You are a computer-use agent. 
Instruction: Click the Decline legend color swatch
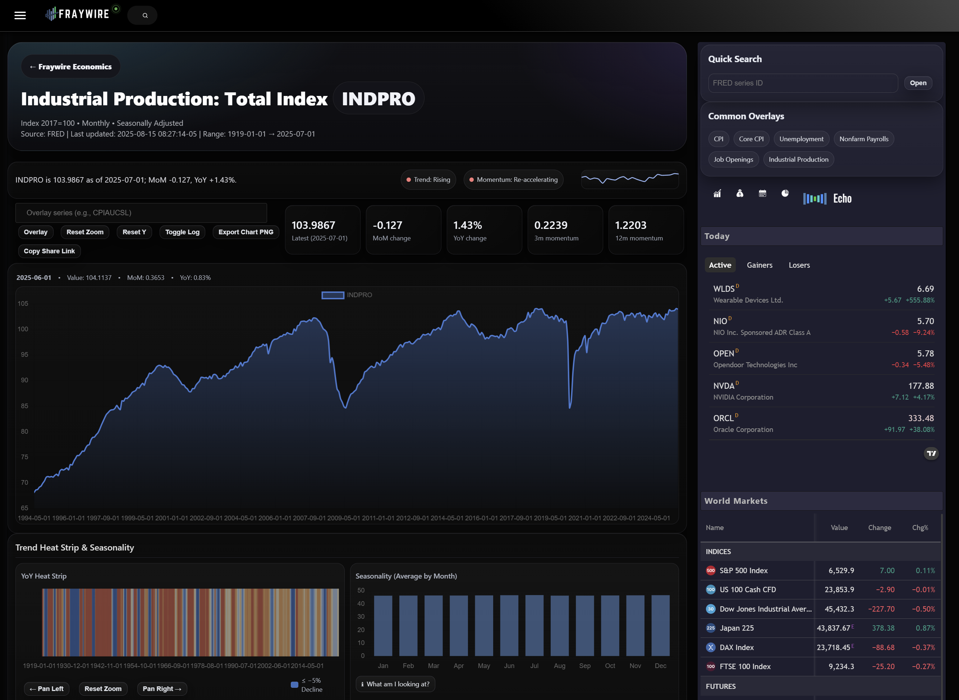pyautogui.click(x=294, y=685)
